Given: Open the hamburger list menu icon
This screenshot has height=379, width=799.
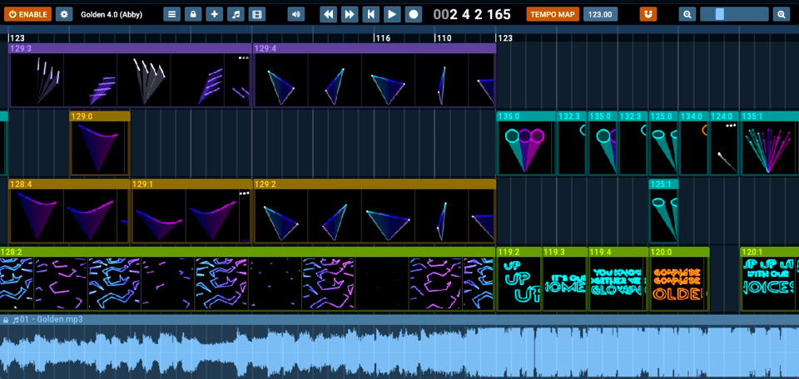Looking at the screenshot, I should [x=172, y=14].
